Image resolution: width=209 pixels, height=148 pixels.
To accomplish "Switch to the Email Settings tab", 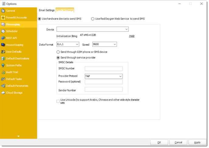I will pyautogui.click(x=47, y=10).
